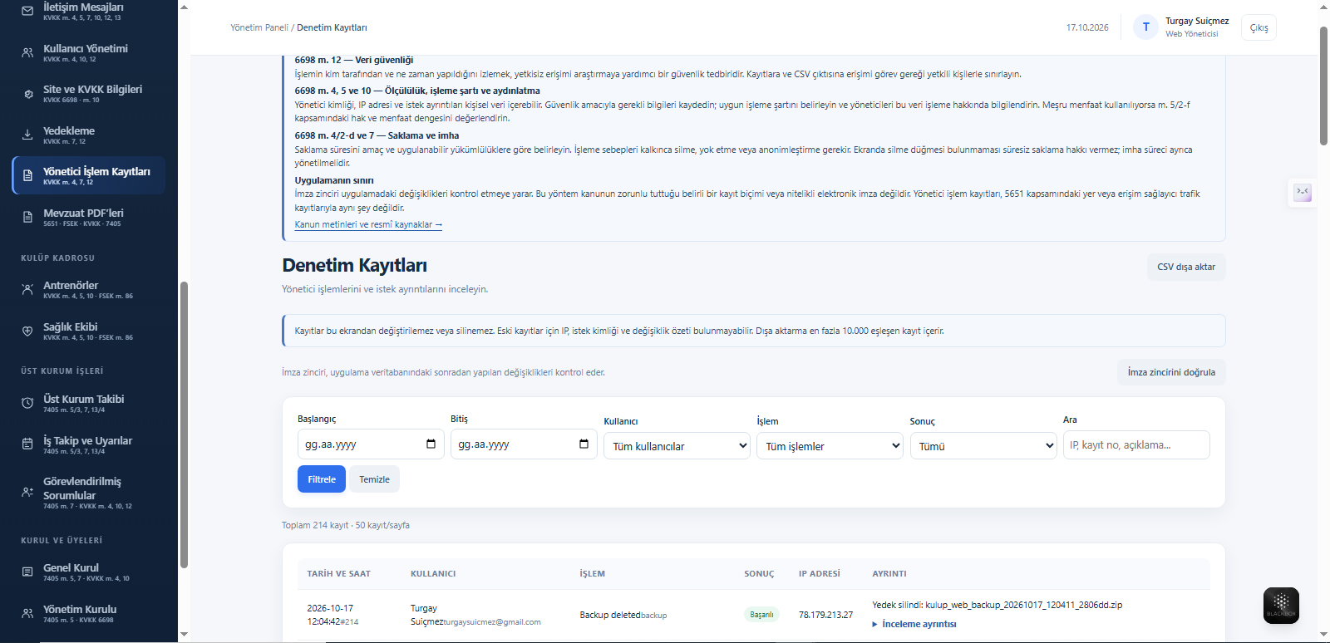Click the Yedekleme download icon
Image resolution: width=1330 pixels, height=643 pixels.
27,135
